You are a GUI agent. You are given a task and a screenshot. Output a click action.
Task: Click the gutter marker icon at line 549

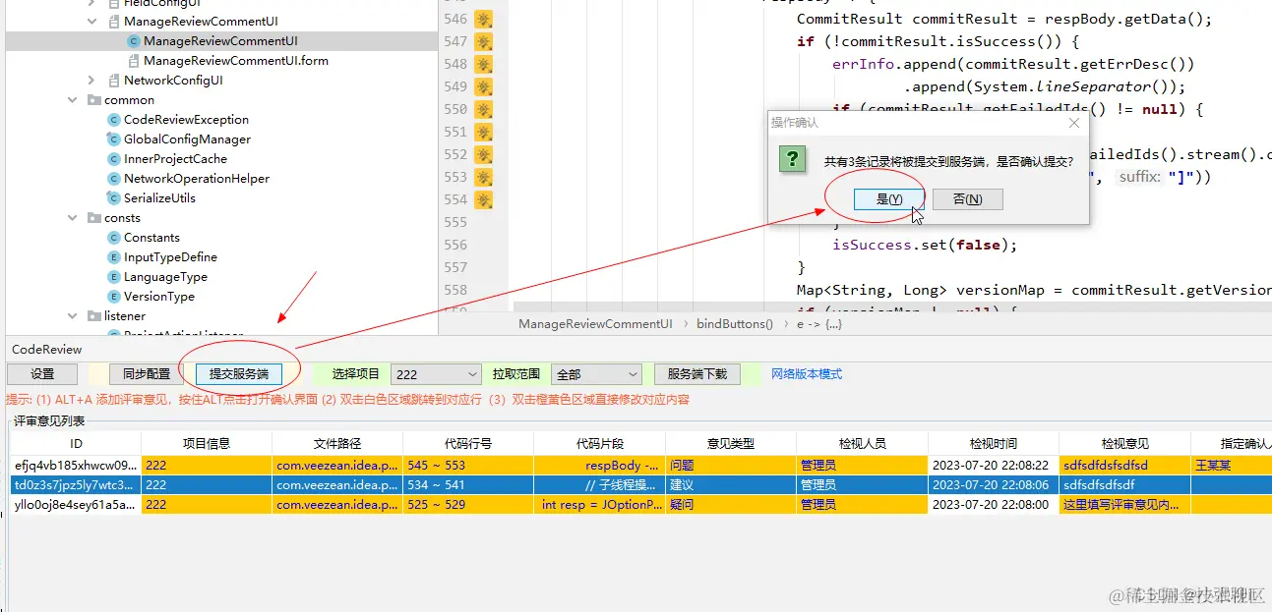click(483, 86)
